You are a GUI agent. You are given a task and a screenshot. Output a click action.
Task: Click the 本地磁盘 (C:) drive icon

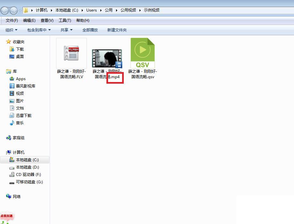coord(12,160)
